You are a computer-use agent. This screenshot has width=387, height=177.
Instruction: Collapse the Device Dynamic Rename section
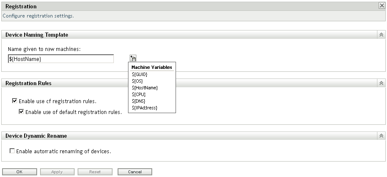[381, 136]
